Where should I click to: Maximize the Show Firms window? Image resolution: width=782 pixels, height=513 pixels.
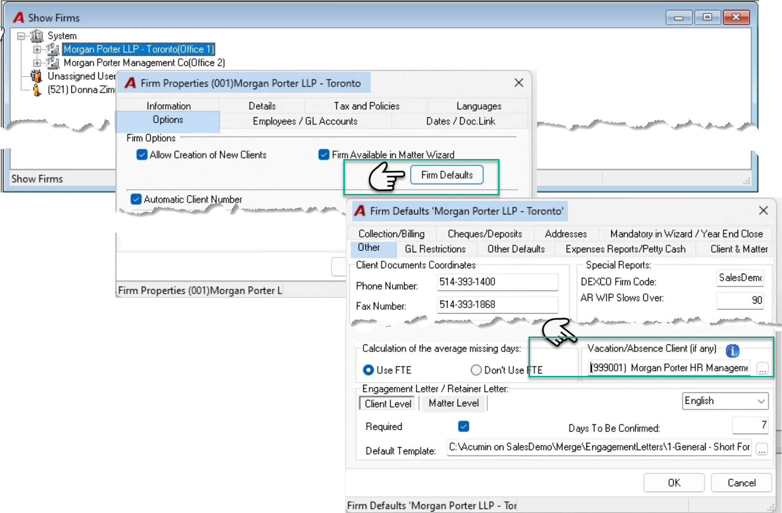(x=707, y=17)
